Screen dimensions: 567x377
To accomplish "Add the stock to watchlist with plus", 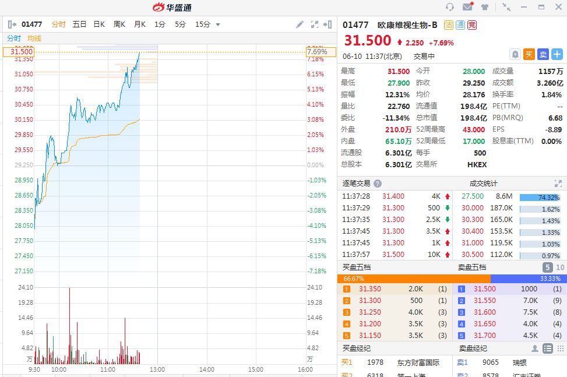I will coord(557,55).
